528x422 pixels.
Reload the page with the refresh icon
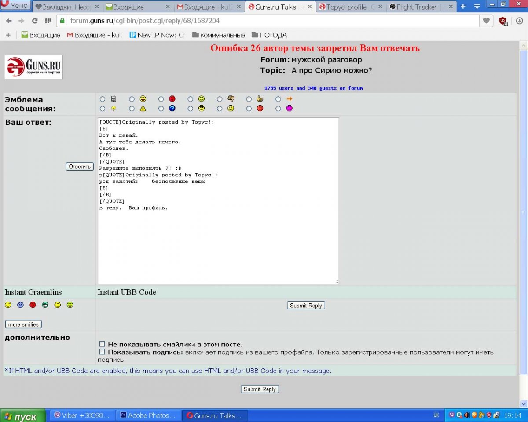tap(35, 21)
